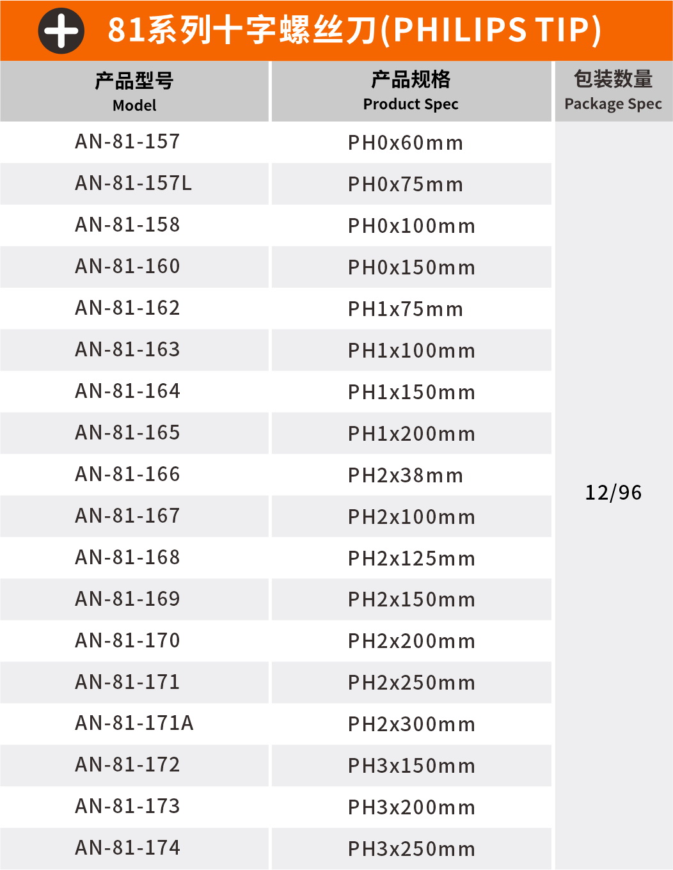Click the orange title banner text
This screenshot has width=673, height=870.
click(354, 30)
